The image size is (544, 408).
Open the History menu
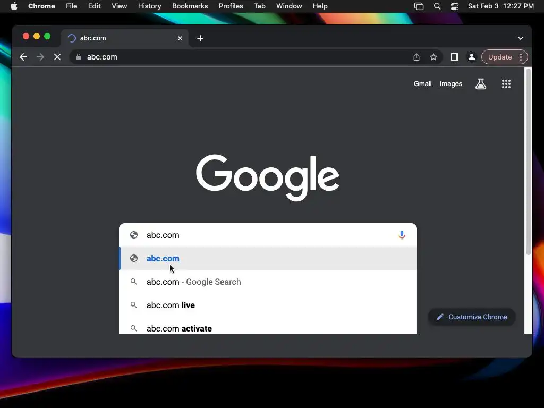(149, 6)
